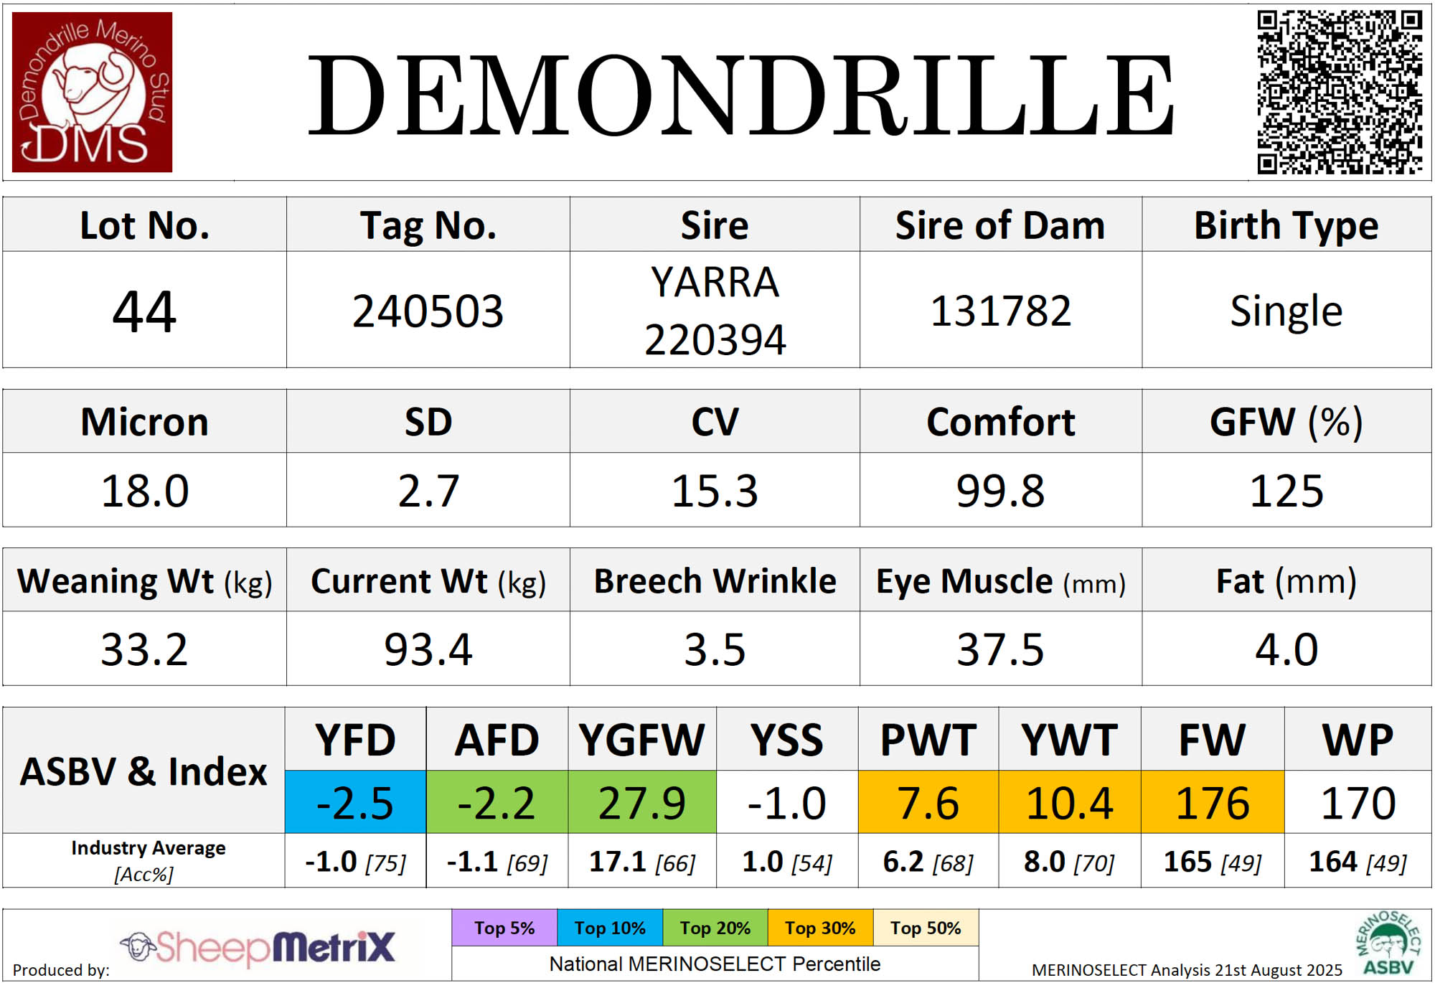Image resolution: width=1435 pixels, height=983 pixels.
Task: Click the MERINOSELECT ASBV logo
Action: (1388, 944)
